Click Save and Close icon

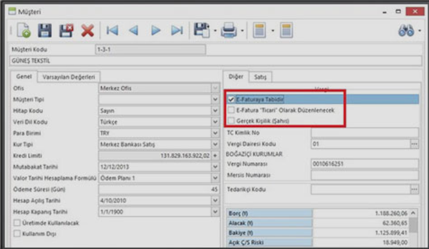(x=66, y=30)
